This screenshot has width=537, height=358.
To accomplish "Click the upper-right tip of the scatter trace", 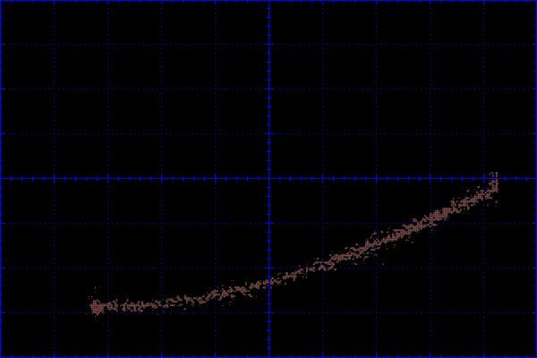I will pyautogui.click(x=493, y=177).
